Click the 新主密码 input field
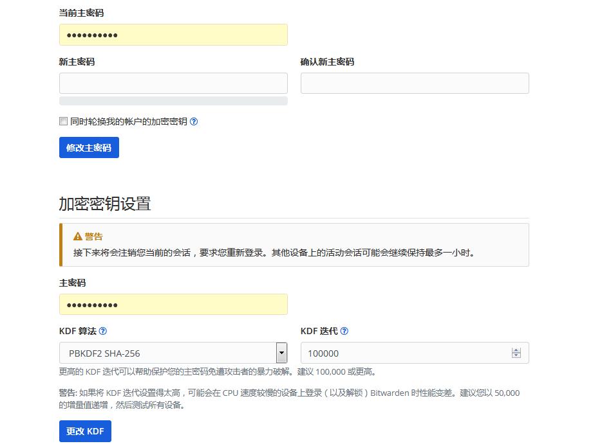 174,83
